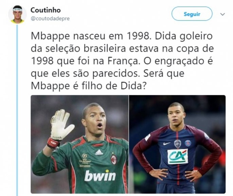Click the blue thread line below avatar
233x196 pixels.
coord(17,110)
